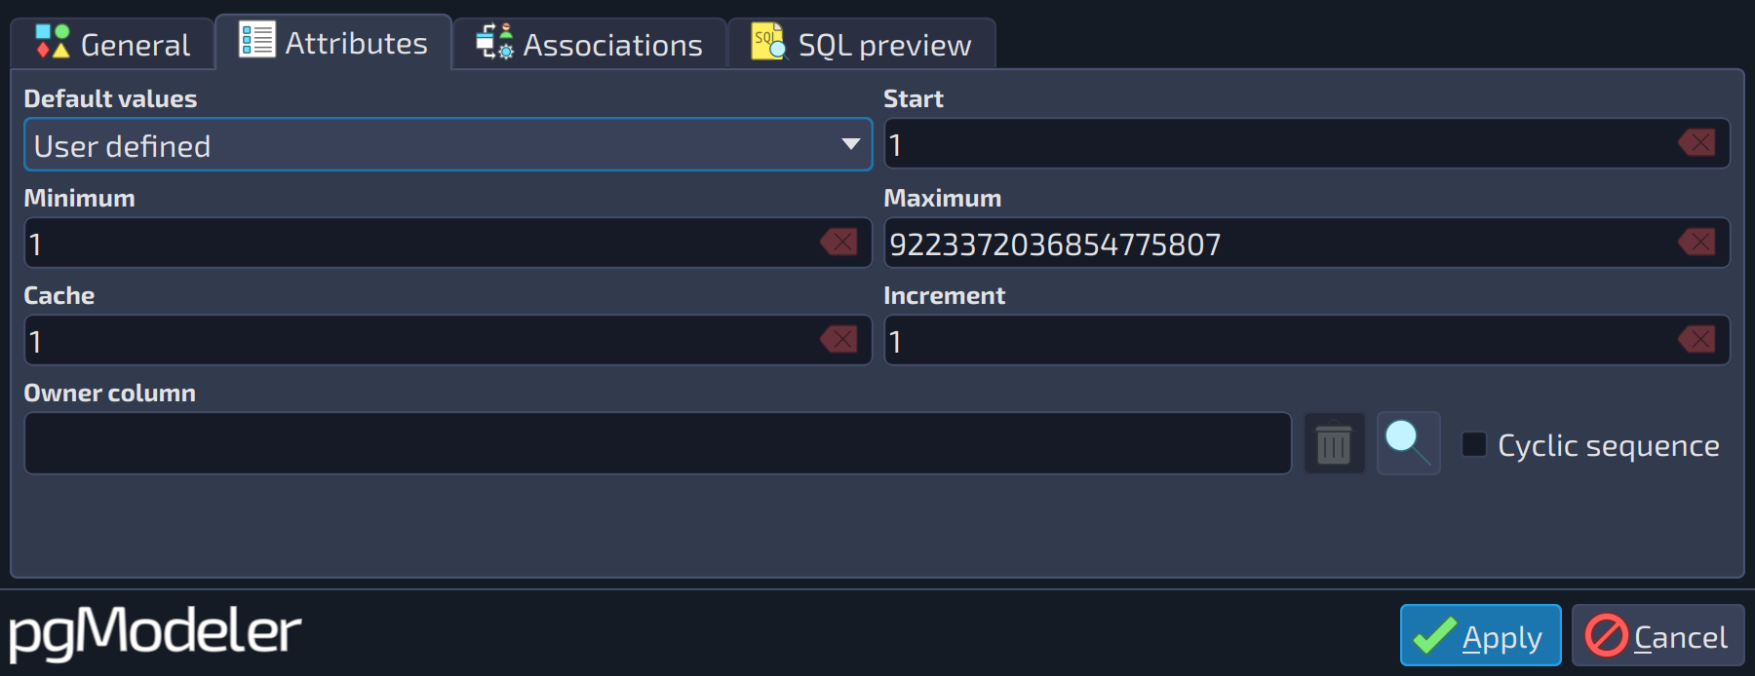Screen dimensions: 1755x676
Task: Switch to the General tab
Action: coord(113,44)
